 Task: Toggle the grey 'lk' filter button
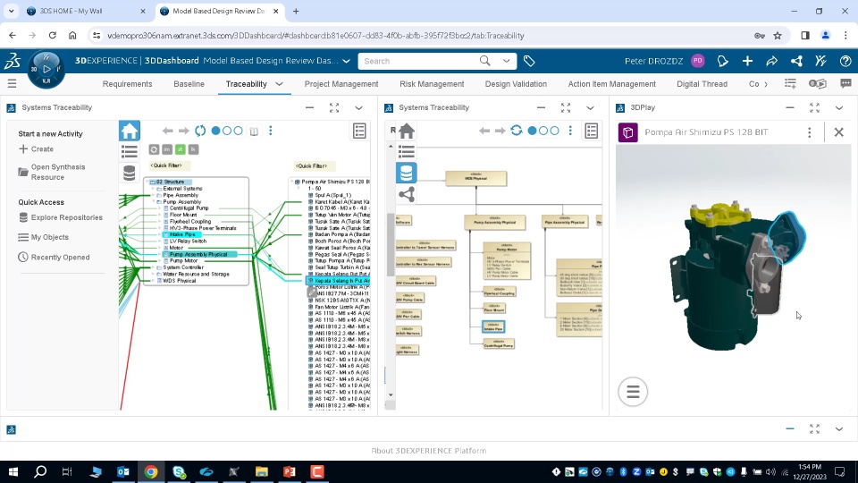pos(193,149)
